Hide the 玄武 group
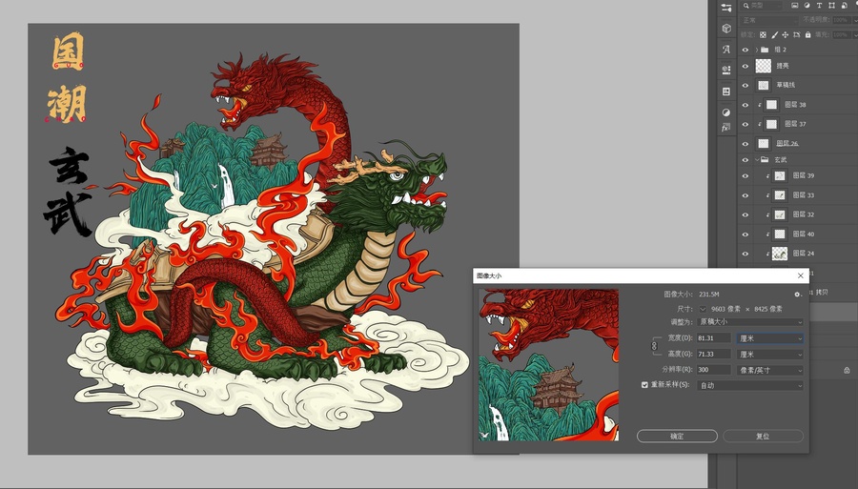 coord(746,160)
